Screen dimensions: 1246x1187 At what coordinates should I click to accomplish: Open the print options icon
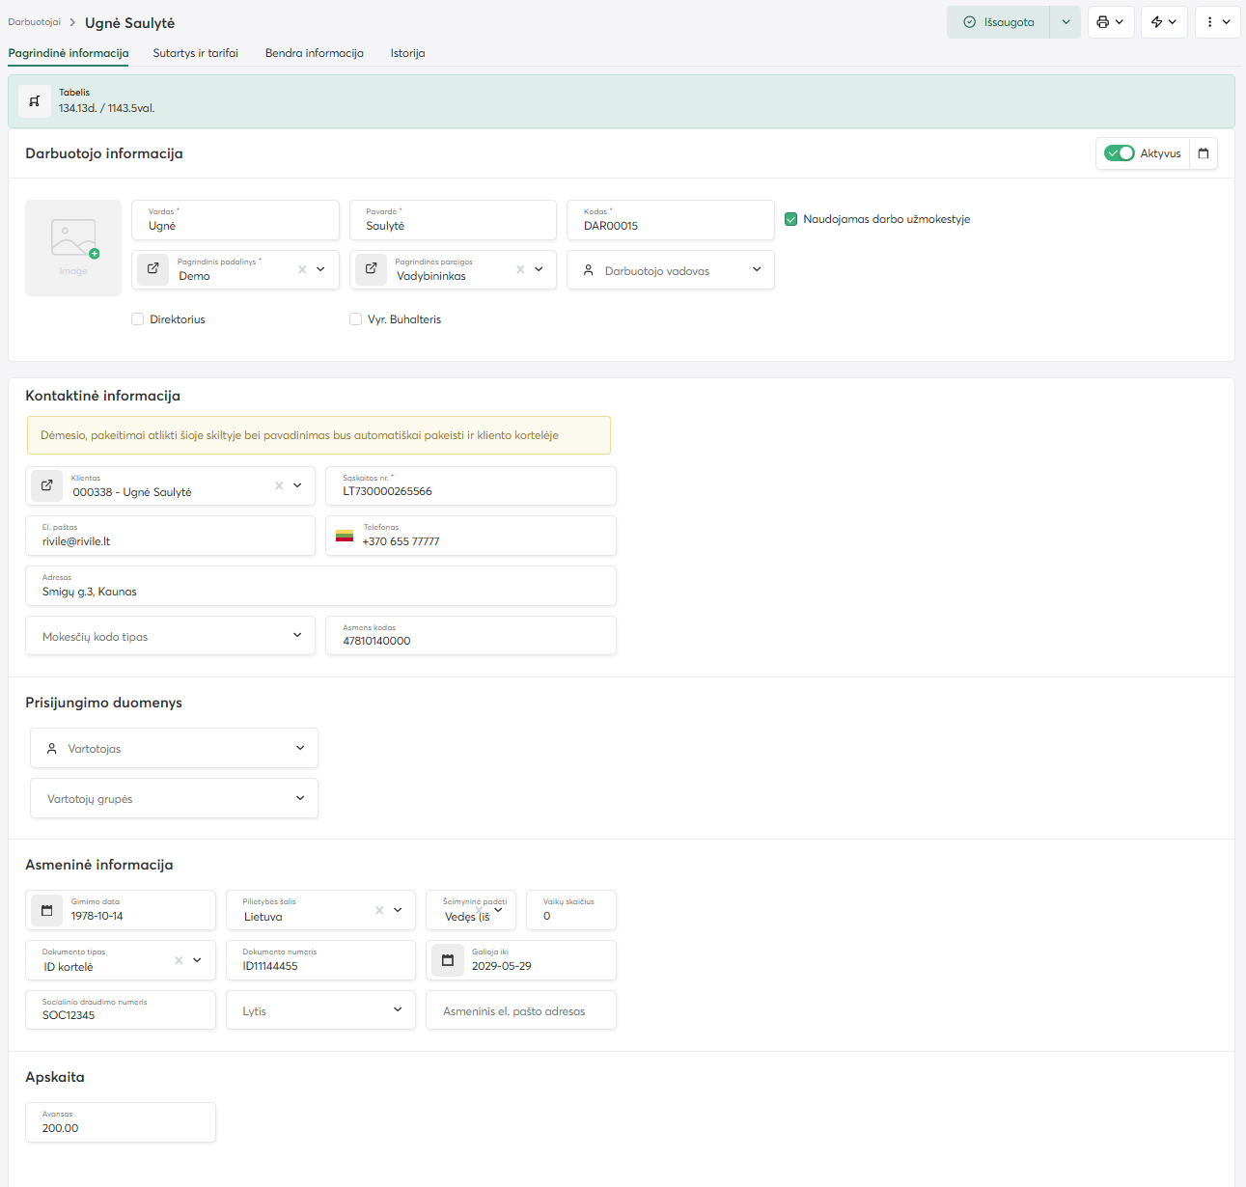(x=1103, y=22)
